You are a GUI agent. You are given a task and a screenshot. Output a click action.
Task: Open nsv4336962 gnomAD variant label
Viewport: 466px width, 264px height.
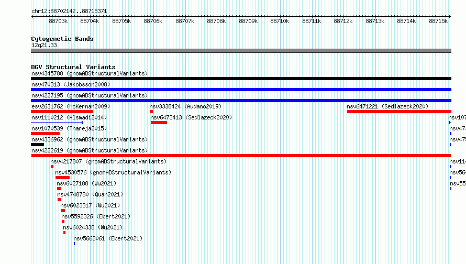pos(90,139)
